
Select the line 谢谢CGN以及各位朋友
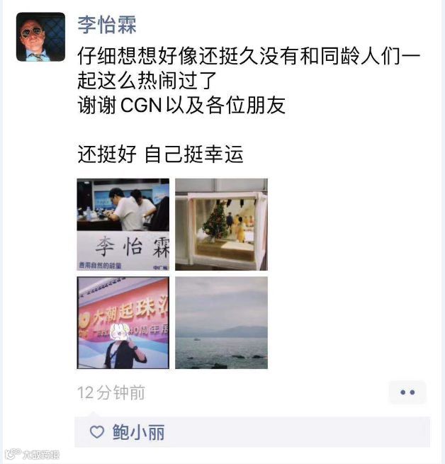tap(181, 105)
